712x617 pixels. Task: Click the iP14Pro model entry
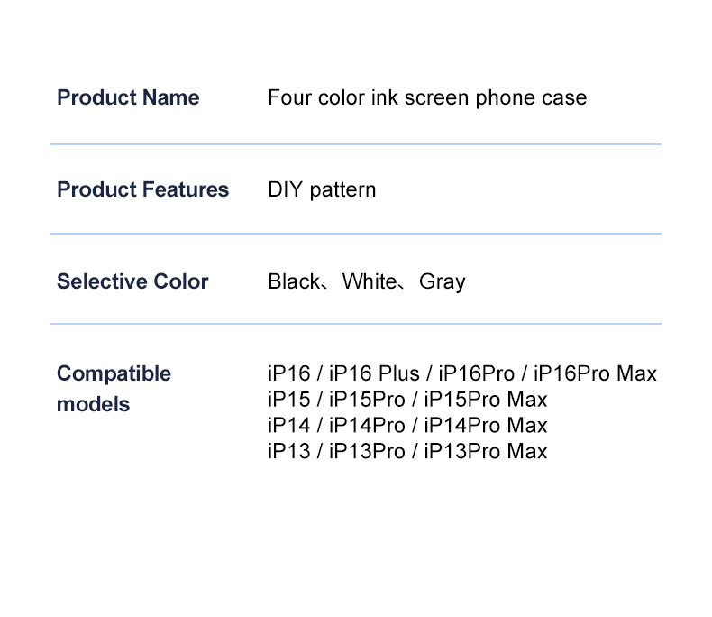368,425
